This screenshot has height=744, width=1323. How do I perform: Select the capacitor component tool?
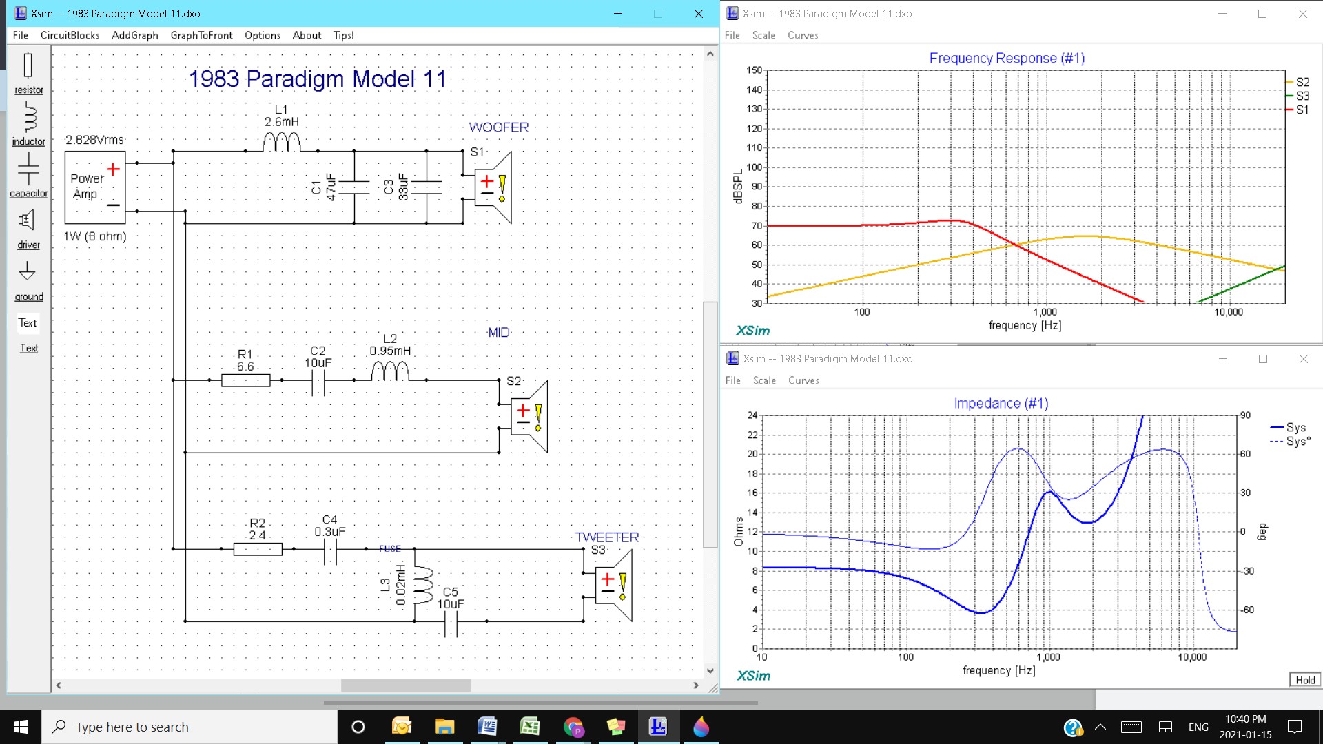coord(28,175)
